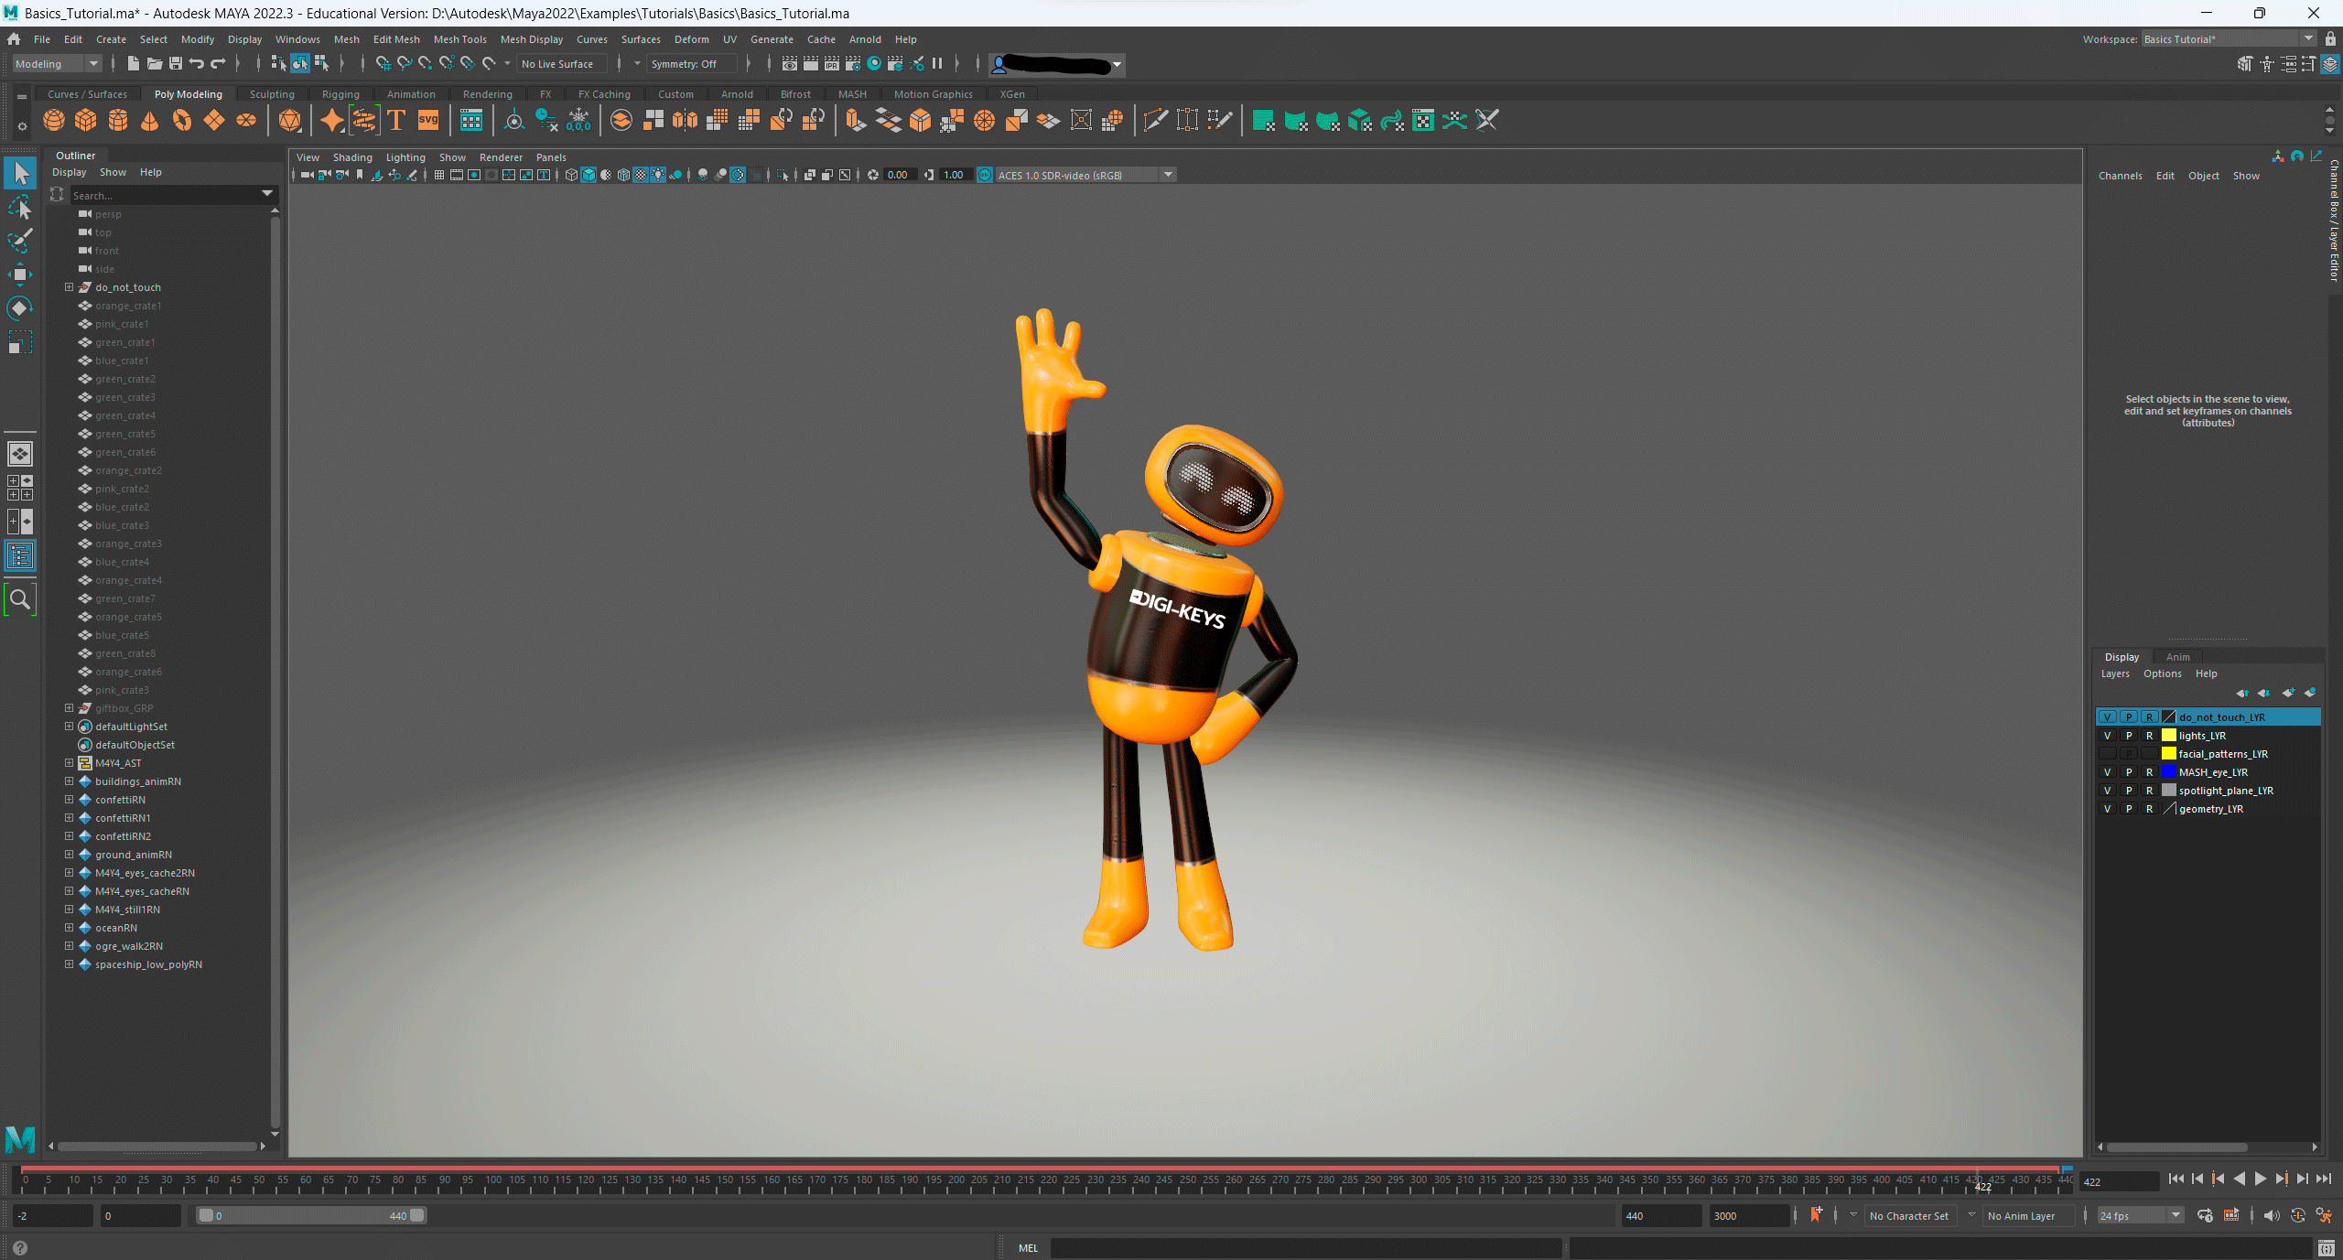This screenshot has height=1260, width=2343.
Task: Create a Polygon Cube from the Poly Modeling shelf
Action: pyautogui.click(x=85, y=120)
